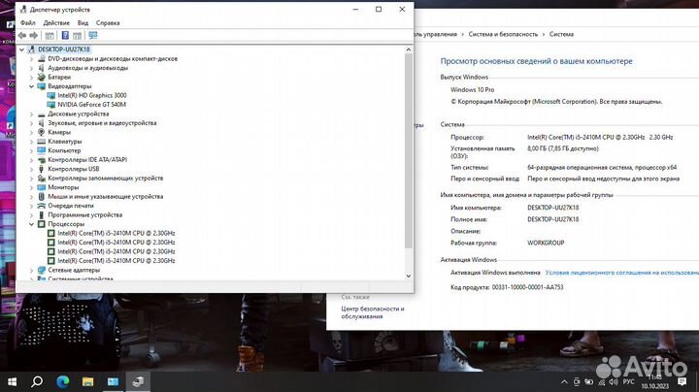Select the Intel HD Graphics 3000 icon
Image resolution: width=699 pixels, height=392 pixels.
click(50, 95)
